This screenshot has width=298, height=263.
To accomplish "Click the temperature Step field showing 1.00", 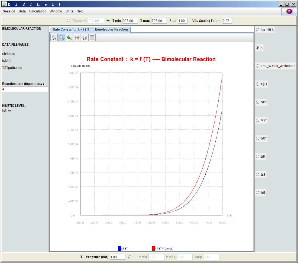I will (182, 21).
